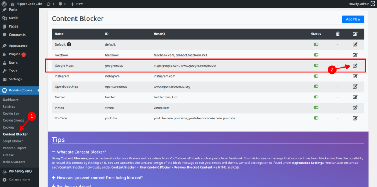Expand 'How can I prevent content from being blocked?'
377x187 pixels.
(97, 178)
